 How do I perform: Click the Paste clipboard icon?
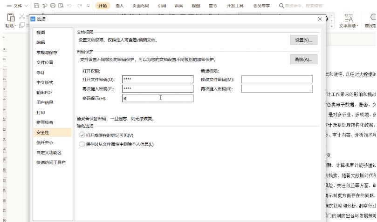point(10,18)
